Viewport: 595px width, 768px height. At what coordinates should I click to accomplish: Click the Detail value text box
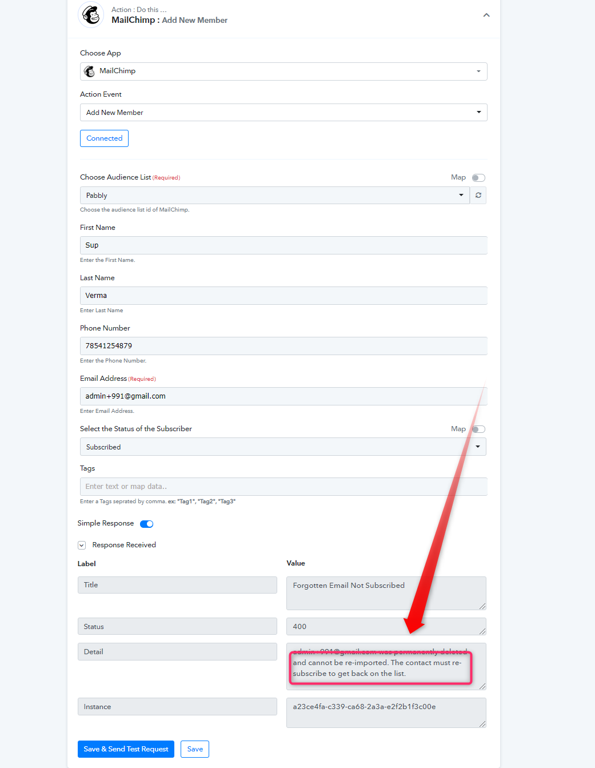[386, 666]
